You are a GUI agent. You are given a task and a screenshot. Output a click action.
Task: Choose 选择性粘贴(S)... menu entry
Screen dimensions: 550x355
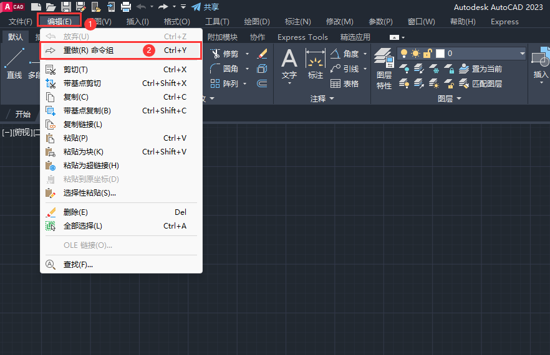[x=121, y=193]
